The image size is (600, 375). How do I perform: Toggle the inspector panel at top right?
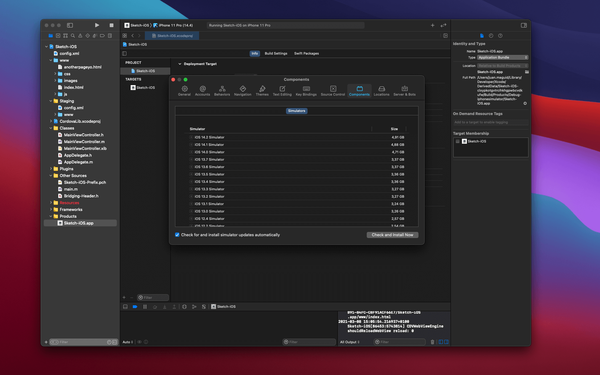(524, 25)
